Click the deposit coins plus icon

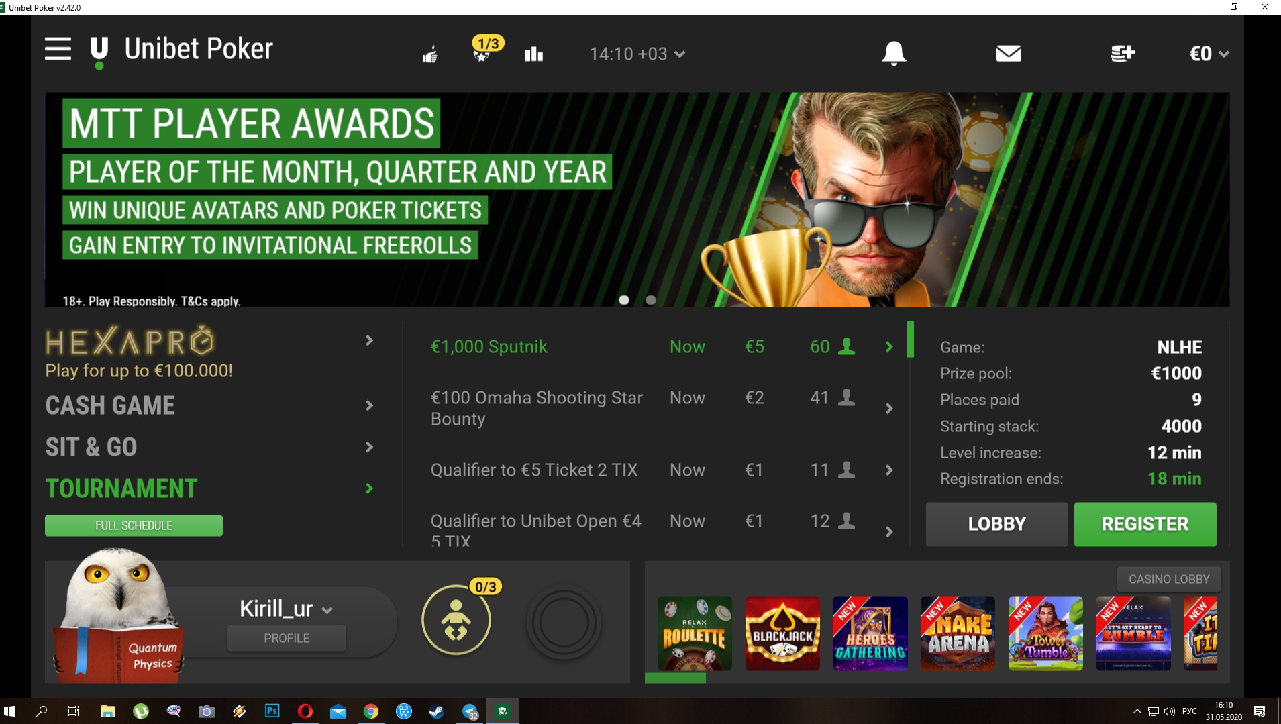coord(1123,53)
